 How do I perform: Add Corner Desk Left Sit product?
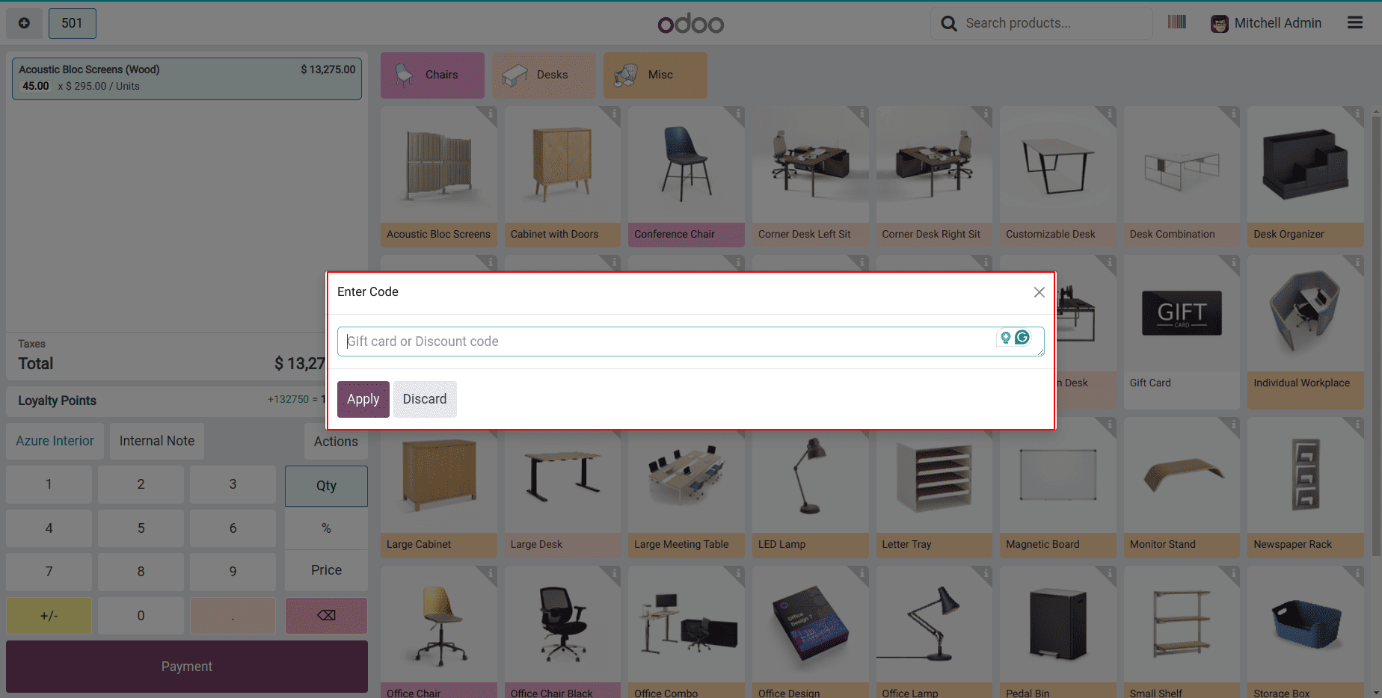pyautogui.click(x=811, y=176)
